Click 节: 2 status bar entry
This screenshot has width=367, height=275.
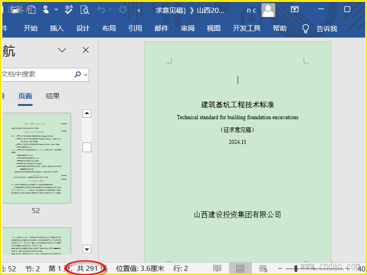tap(33, 269)
